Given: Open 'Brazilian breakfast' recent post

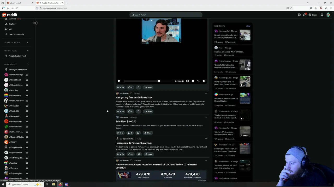Looking at the screenshot, I should click(x=229, y=52).
